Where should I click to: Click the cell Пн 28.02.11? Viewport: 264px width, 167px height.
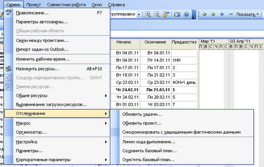(155, 98)
